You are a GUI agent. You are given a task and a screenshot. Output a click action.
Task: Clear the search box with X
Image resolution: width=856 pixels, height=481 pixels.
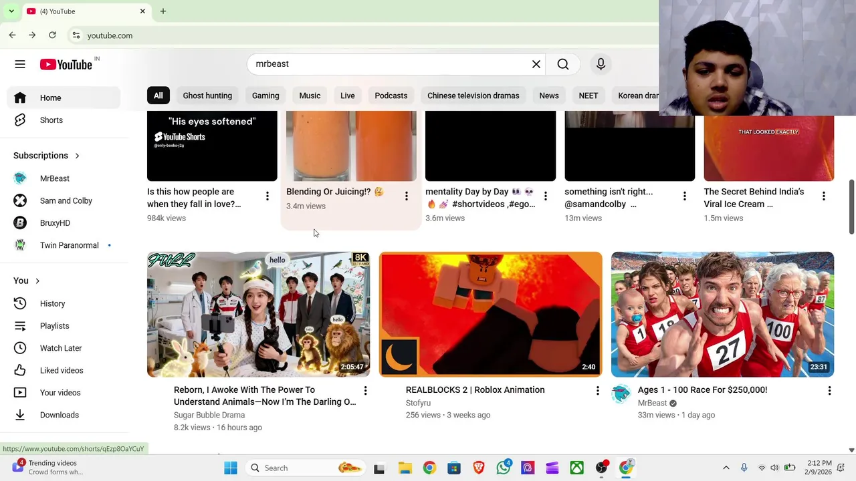536,64
